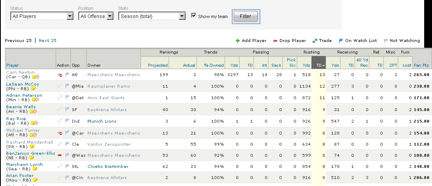Click the trade icon for Marshawn Lynch
432x186 pixels.
(x=60, y=167)
